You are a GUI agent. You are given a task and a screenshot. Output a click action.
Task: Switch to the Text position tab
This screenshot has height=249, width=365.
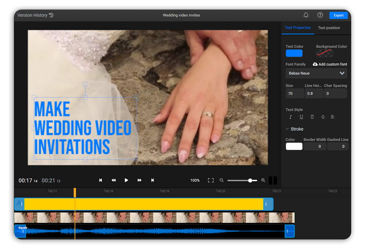[x=329, y=28]
